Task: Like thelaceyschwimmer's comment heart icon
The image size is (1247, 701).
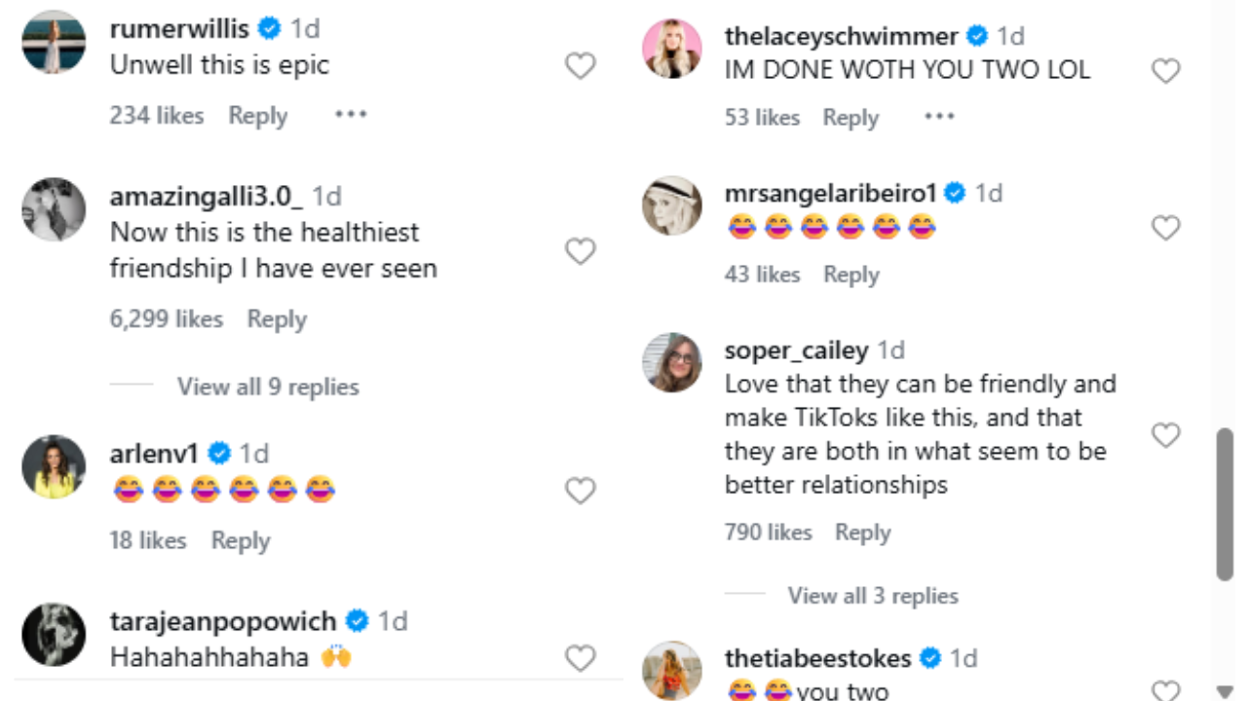Action: click(1165, 69)
